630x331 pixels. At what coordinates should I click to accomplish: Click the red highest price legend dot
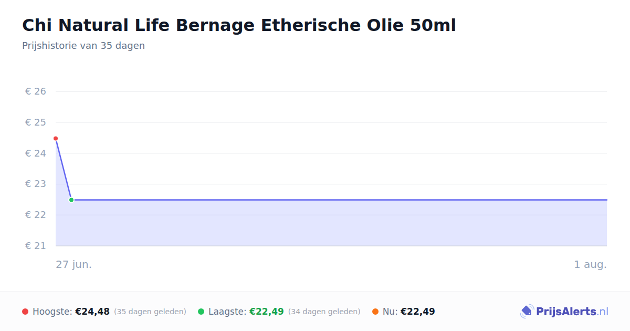[x=25, y=312]
